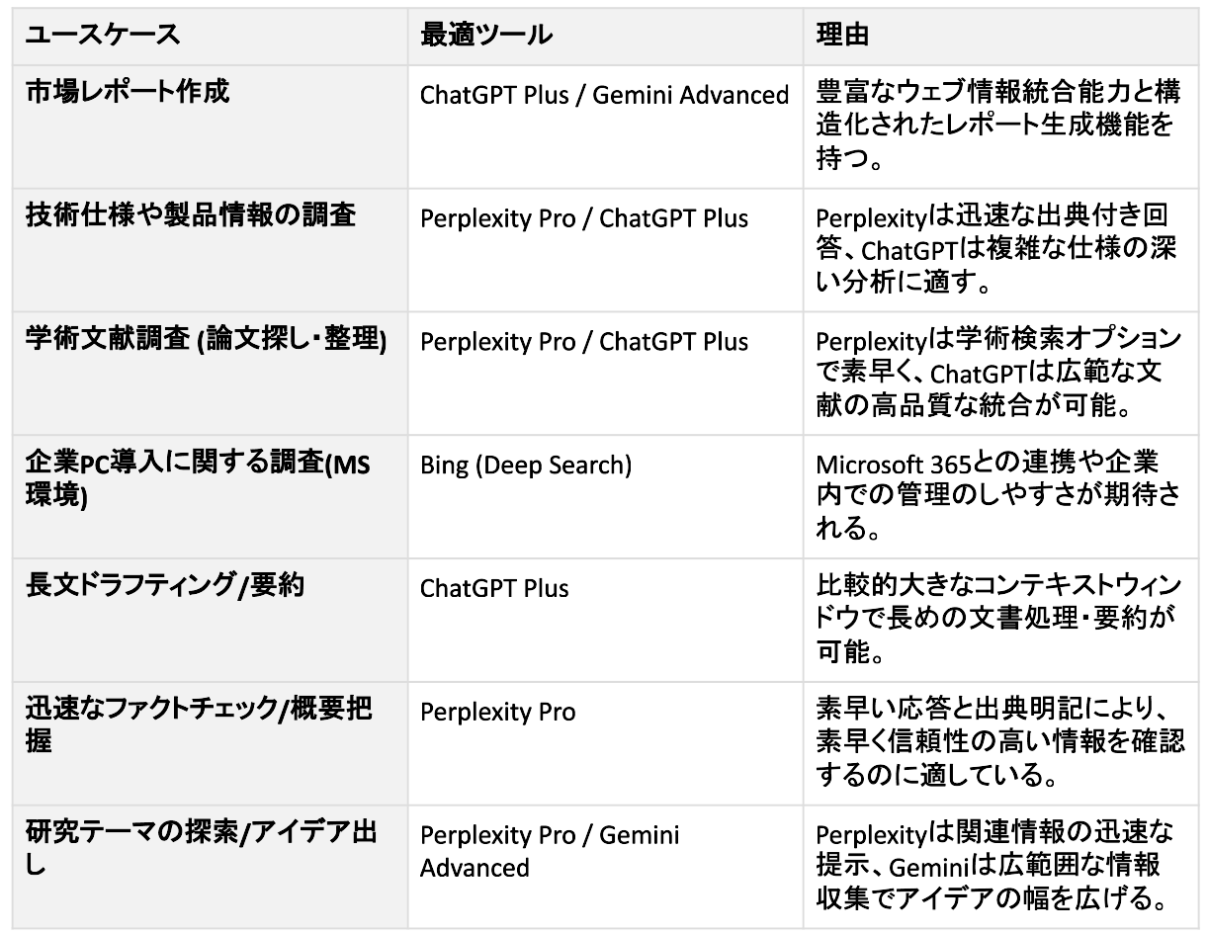This screenshot has width=1208, height=934.
Task: Click the Bing (Deep Search) cell
Action: 605,496
